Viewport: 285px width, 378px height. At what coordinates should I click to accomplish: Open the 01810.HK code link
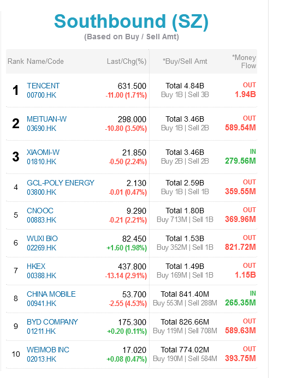(41, 162)
